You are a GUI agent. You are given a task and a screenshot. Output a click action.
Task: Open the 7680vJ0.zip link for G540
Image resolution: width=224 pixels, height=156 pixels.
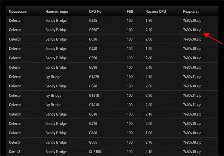coord(192,86)
